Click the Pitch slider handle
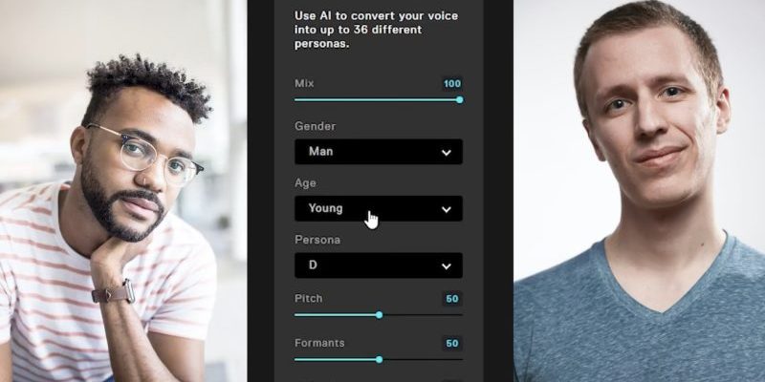The height and width of the screenshot is (382, 765). click(x=379, y=315)
